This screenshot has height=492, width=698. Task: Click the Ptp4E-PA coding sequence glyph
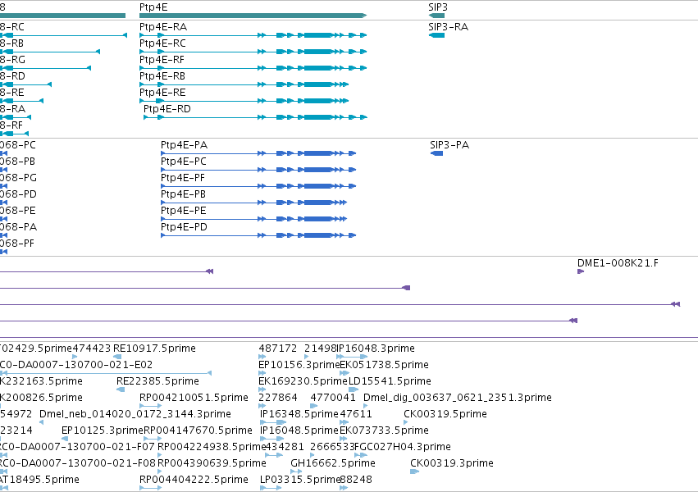coord(258,153)
